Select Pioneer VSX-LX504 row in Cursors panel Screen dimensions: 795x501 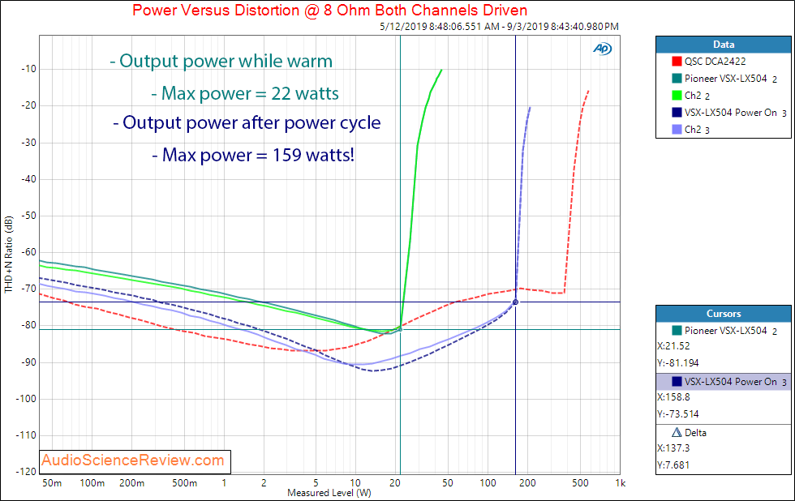[x=724, y=330]
